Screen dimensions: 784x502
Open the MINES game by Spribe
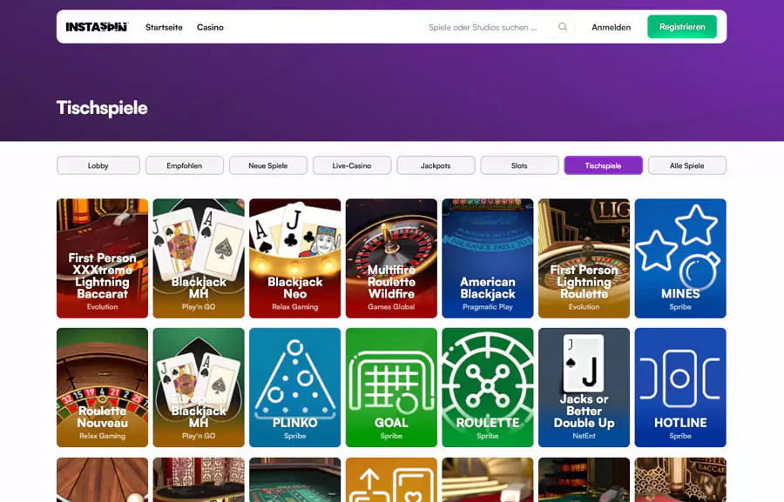(x=679, y=258)
